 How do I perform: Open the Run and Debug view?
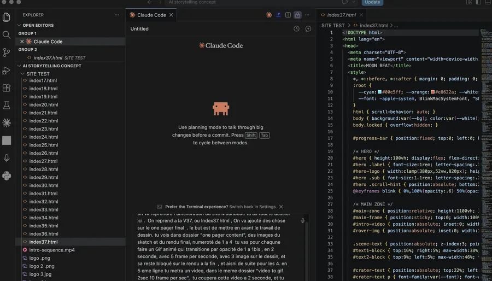pyautogui.click(x=6, y=70)
